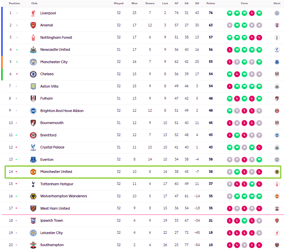The width and height of the screenshot is (284, 251).
Task: Open the Newcastle United club name
Action: coord(55,49)
